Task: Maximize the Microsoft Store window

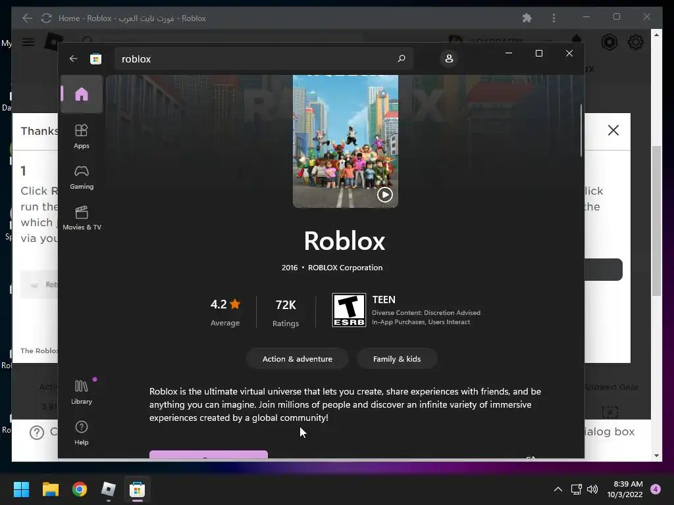Action: click(x=538, y=53)
